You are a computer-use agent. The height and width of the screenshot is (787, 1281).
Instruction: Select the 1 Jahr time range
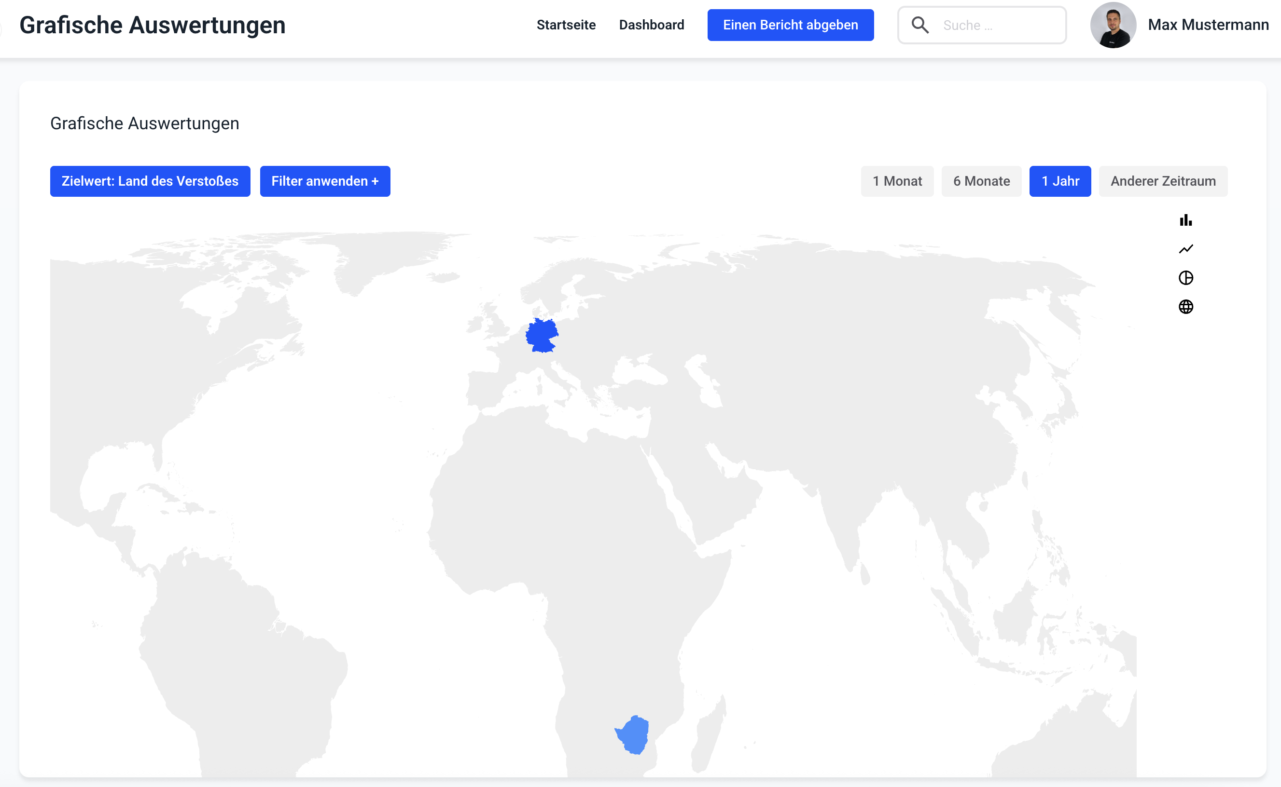[1059, 181]
